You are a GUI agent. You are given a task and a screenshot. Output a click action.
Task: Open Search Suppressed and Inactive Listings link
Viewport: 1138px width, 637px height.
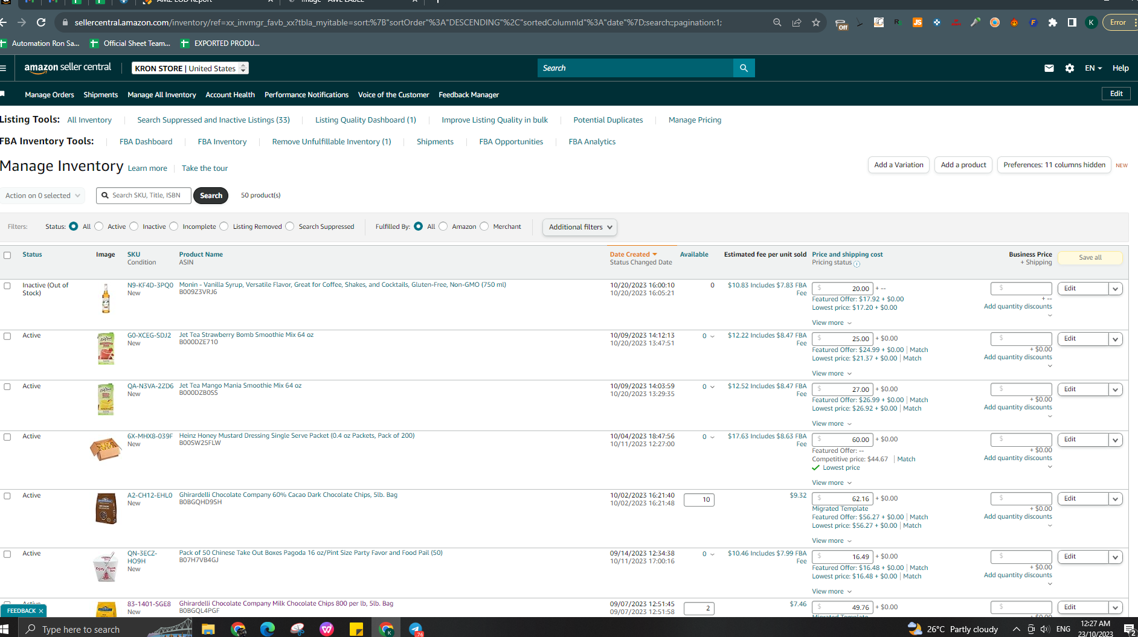[x=213, y=120]
